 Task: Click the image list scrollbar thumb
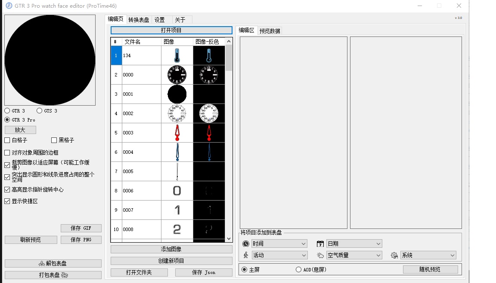229,58
